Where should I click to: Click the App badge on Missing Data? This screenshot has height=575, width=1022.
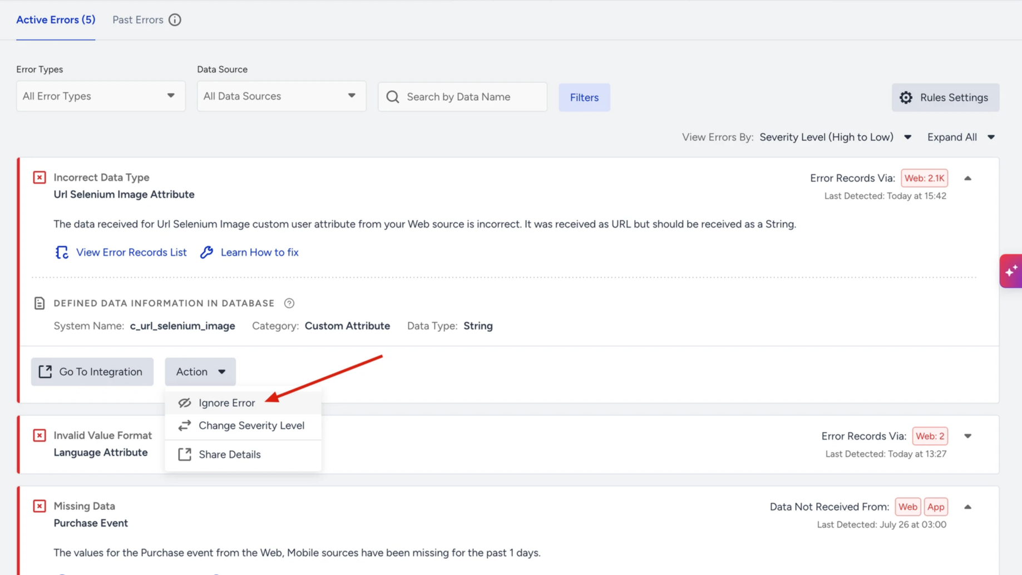(x=936, y=507)
